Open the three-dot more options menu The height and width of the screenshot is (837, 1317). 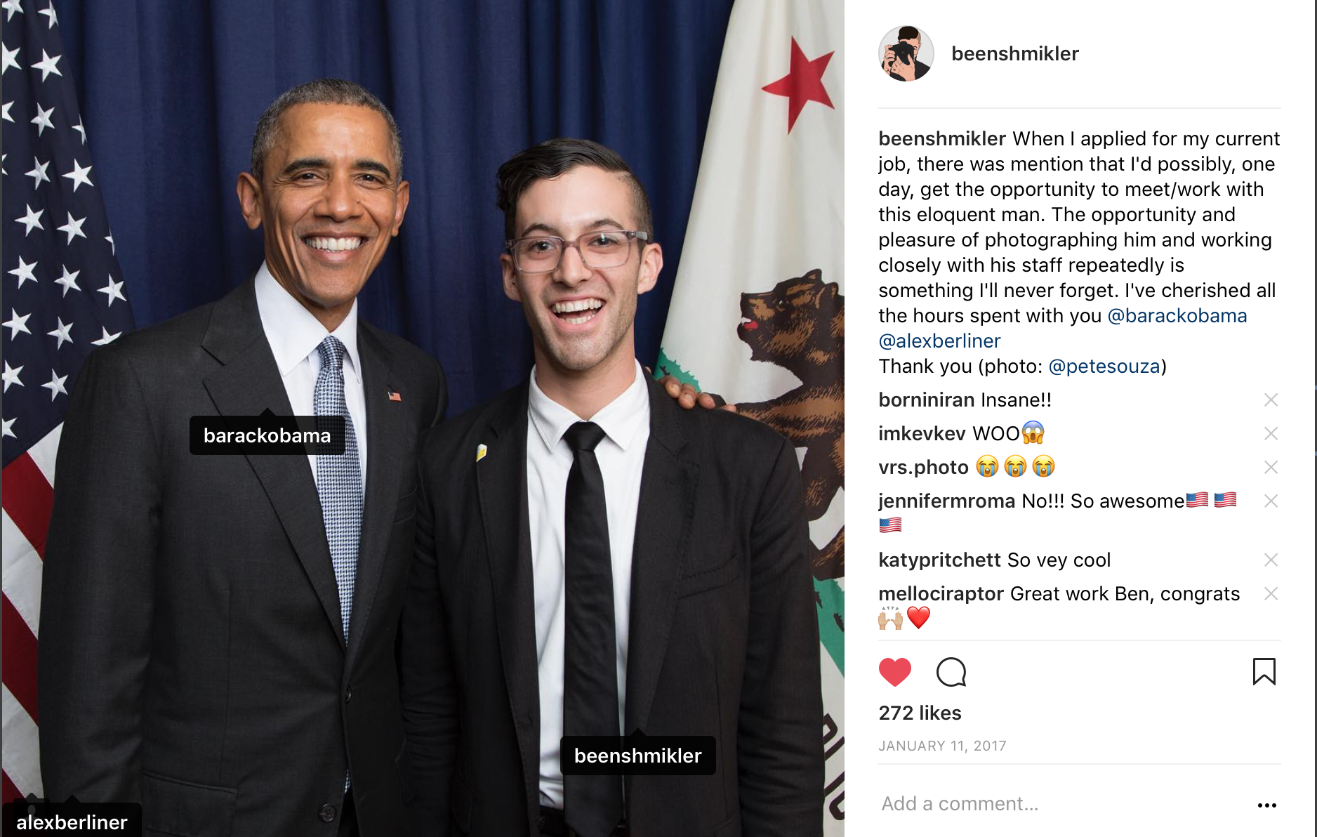1266,805
